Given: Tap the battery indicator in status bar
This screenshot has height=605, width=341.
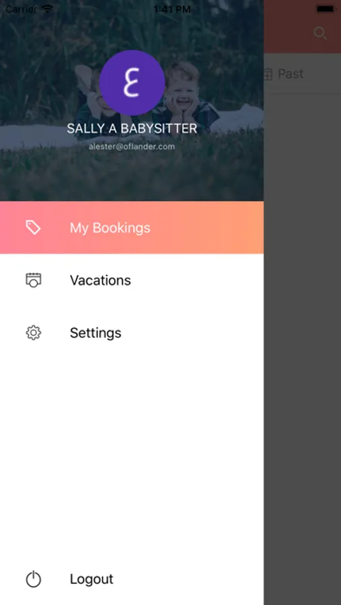Looking at the screenshot, I should tap(325, 9).
